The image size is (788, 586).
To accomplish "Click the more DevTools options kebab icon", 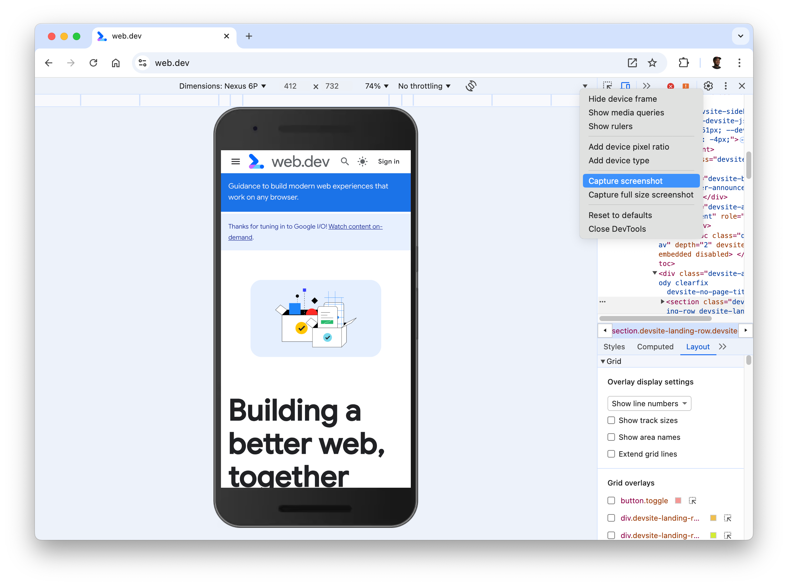I will (725, 86).
